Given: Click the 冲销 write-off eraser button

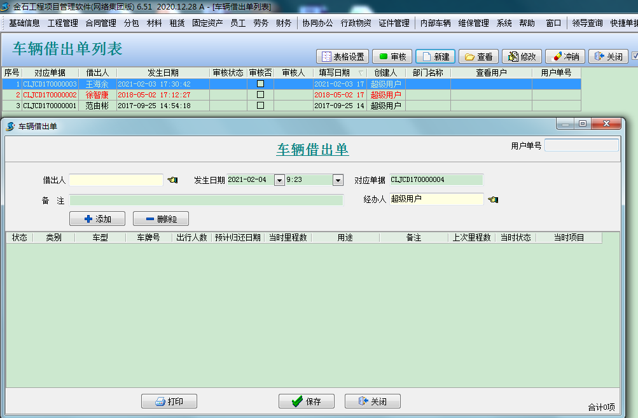Looking at the screenshot, I should 565,57.
